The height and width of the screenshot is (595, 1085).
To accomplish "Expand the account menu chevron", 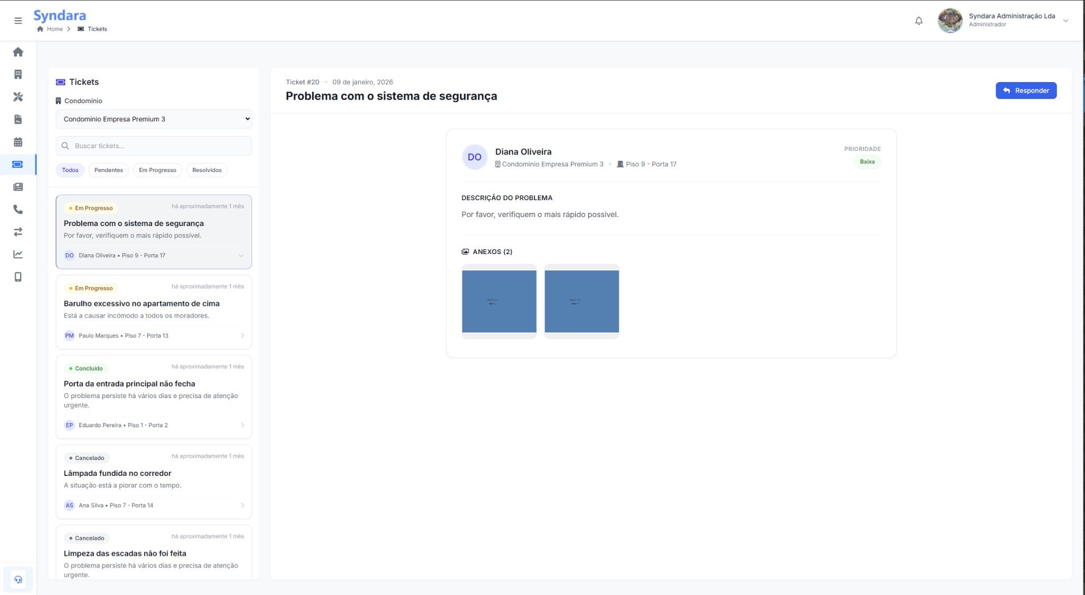I will [1065, 21].
